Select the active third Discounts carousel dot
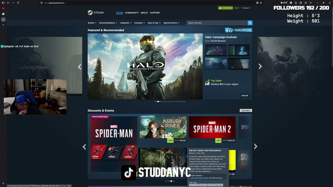333x187 pixels. 171,181
